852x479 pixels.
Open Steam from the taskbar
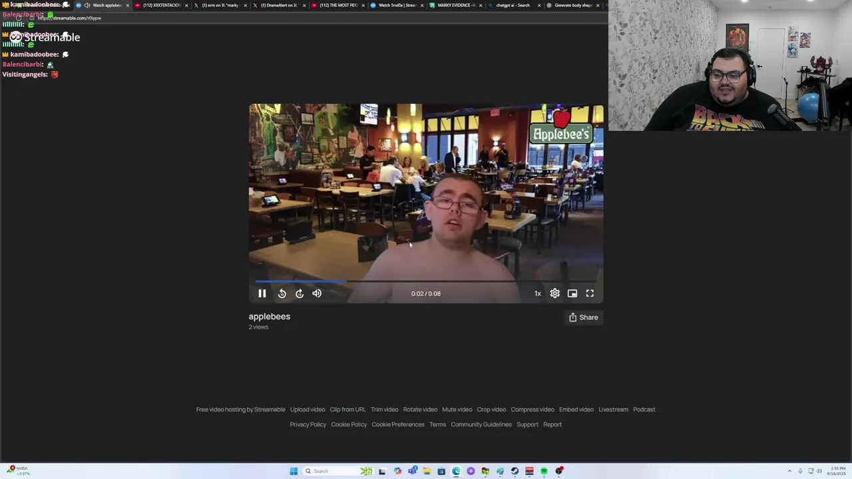515,471
